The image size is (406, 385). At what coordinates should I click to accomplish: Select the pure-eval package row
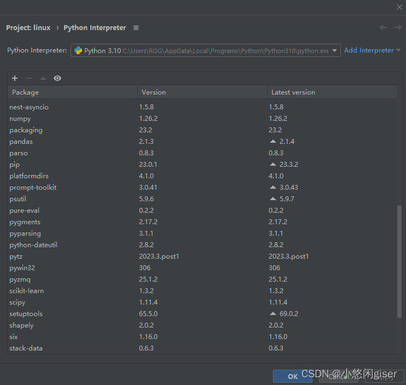click(x=202, y=211)
